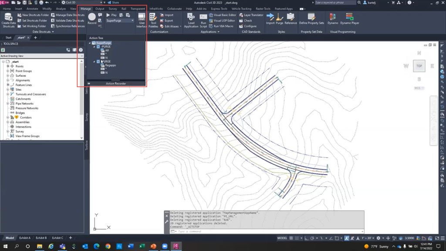Screen dimensions: 446x251
Task: Click the Share button
Action: pyautogui.click(x=113, y=3)
